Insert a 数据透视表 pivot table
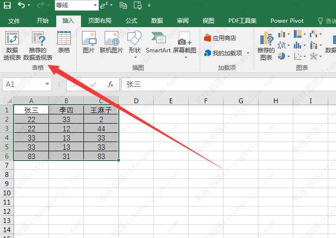The image size is (336, 238). tap(12, 46)
